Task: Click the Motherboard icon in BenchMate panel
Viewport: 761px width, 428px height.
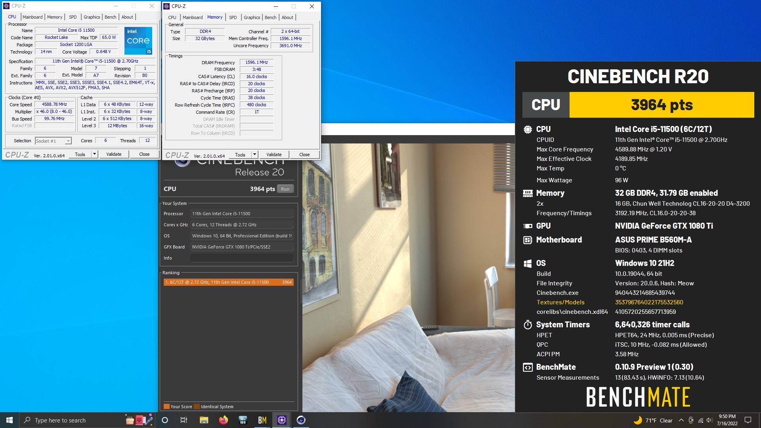Action: click(x=528, y=240)
